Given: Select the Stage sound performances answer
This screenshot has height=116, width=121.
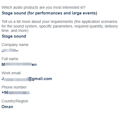Looking at the screenshot, I should (x=49, y=13).
